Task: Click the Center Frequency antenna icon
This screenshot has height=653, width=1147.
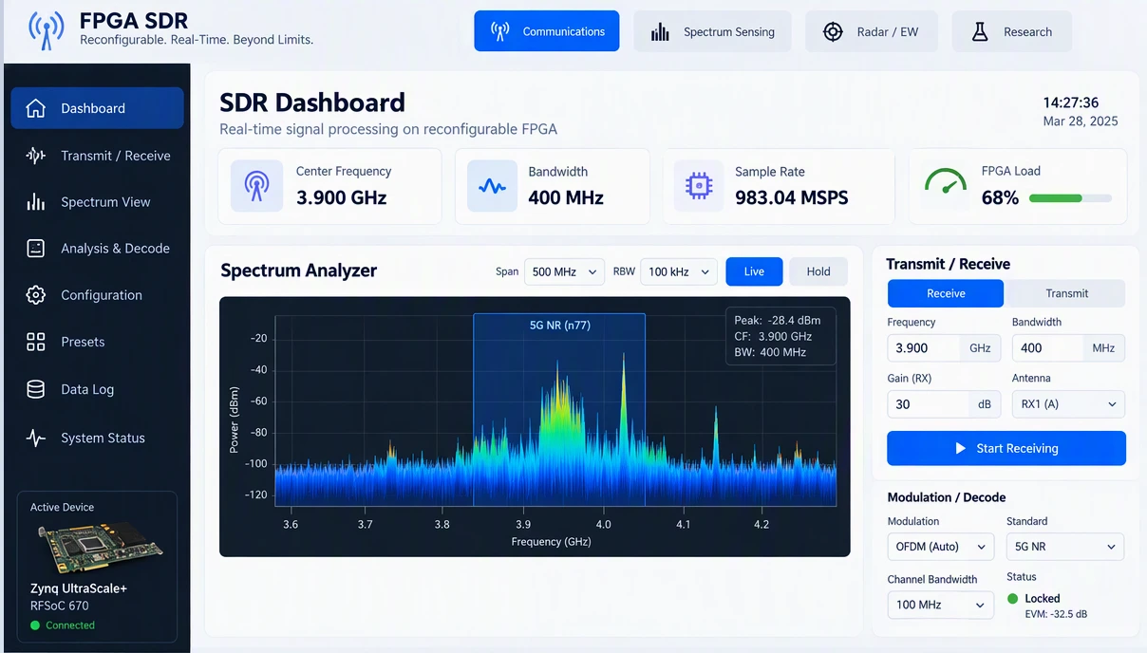Action: click(x=257, y=186)
